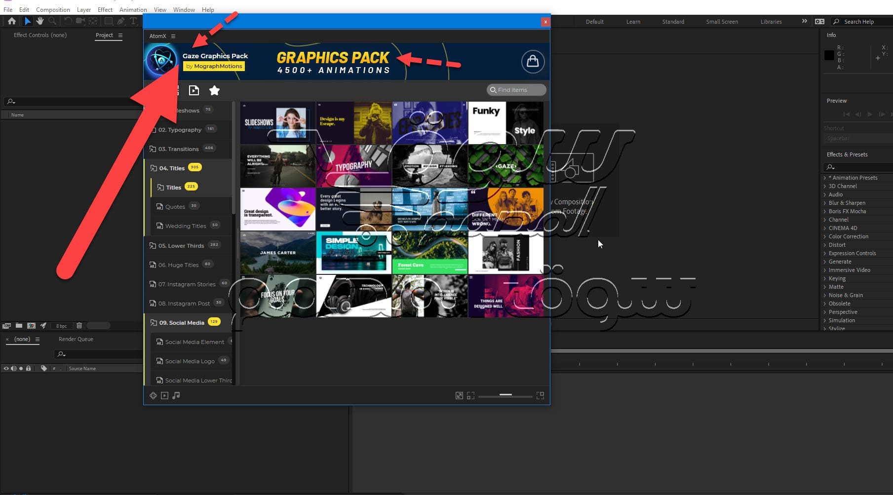Select the Zoom tool in toolbar
The image size is (893, 495).
(52, 21)
